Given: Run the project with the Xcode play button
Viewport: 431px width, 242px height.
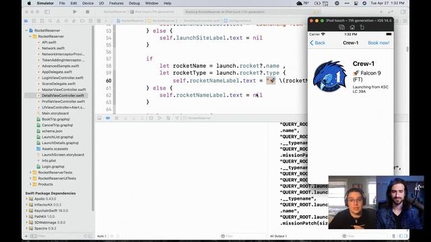Looking at the screenshot, I should click(75, 12).
